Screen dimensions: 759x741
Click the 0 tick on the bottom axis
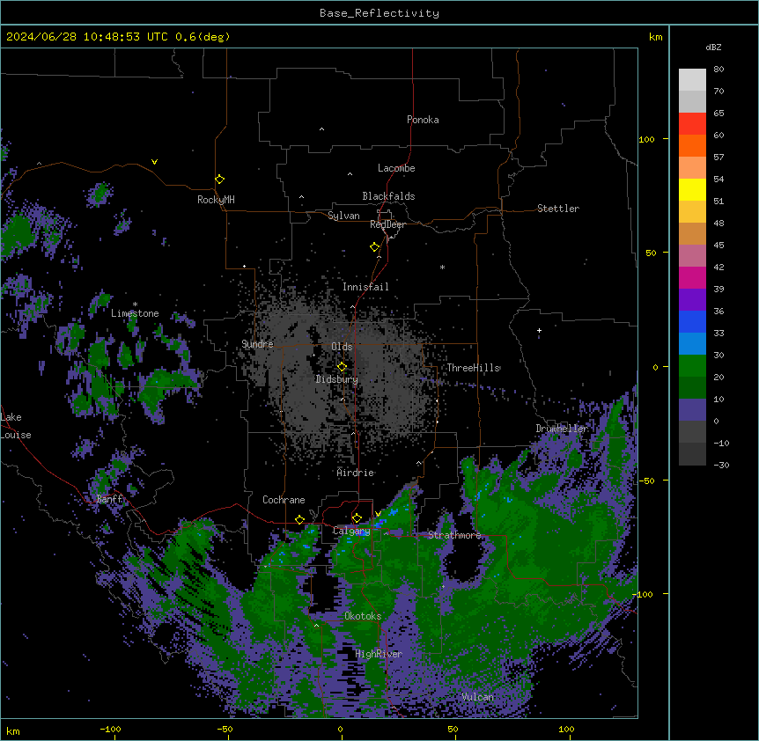pos(340,729)
